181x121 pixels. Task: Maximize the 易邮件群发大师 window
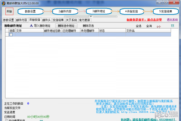click(166, 2)
